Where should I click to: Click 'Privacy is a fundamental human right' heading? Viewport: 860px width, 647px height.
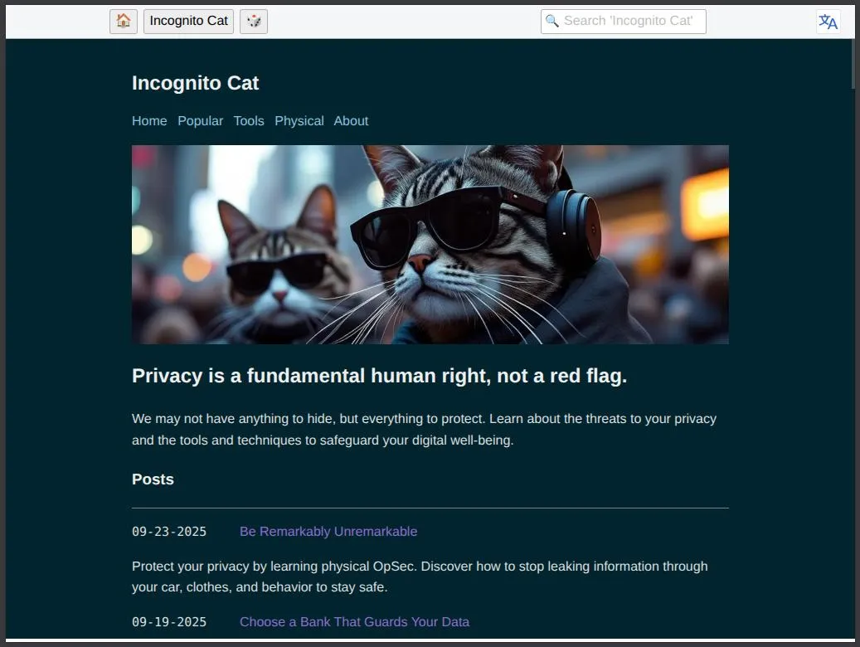click(x=379, y=376)
